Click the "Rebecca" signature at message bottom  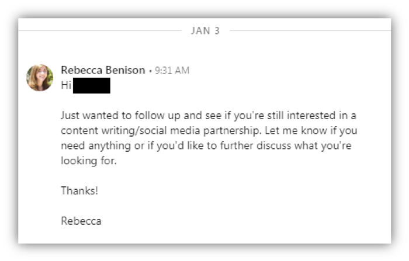coord(81,221)
